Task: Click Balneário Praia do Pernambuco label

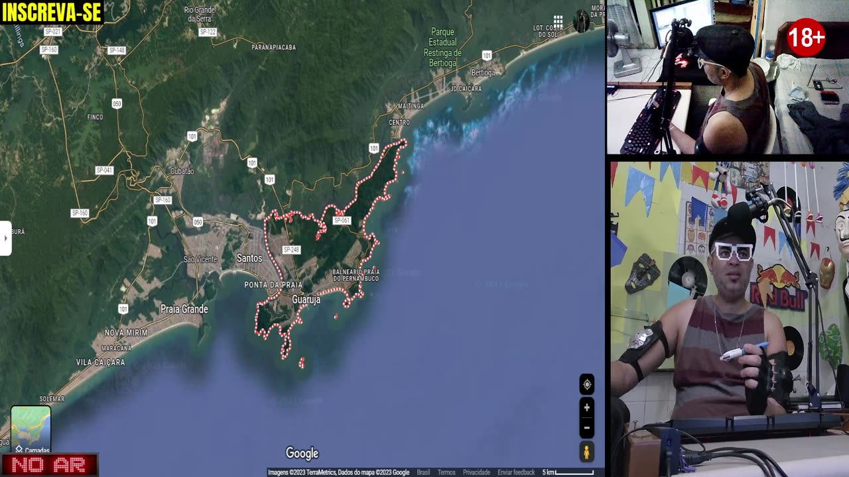Action: click(356, 275)
